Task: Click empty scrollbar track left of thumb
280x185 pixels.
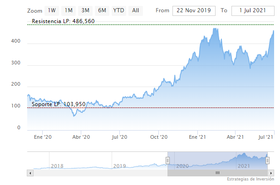Action: pos(100,173)
